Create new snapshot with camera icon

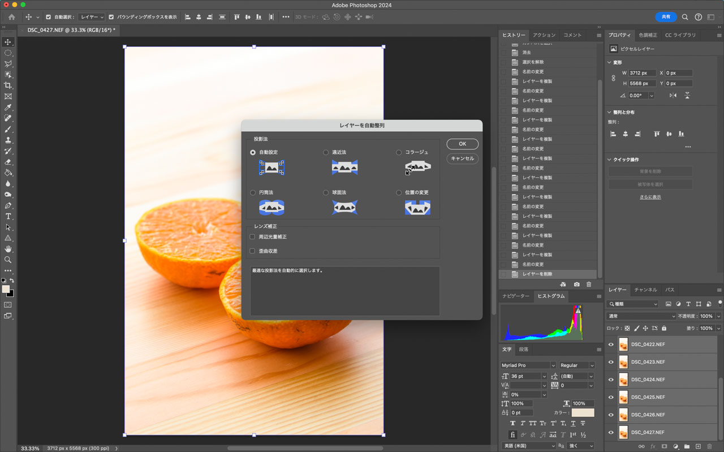coord(576,285)
